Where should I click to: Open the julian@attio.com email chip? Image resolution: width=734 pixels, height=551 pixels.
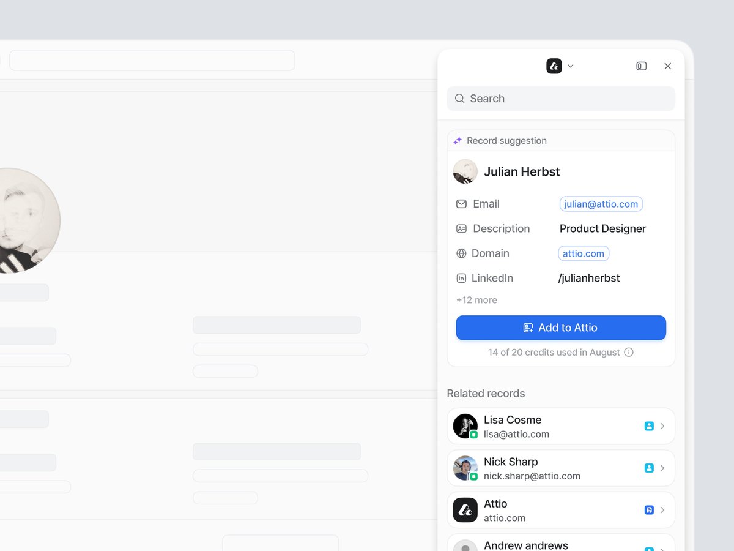tap(601, 204)
